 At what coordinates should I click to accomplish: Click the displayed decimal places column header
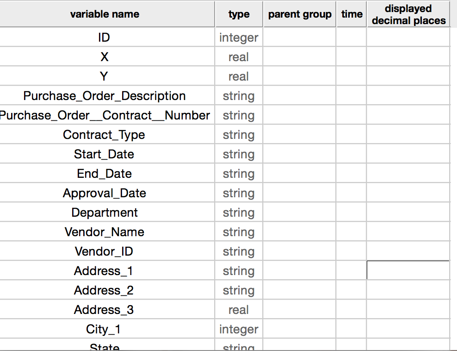tap(408, 14)
